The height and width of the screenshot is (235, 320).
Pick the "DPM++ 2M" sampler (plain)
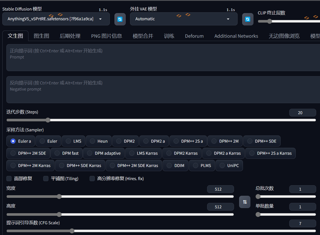point(225,141)
